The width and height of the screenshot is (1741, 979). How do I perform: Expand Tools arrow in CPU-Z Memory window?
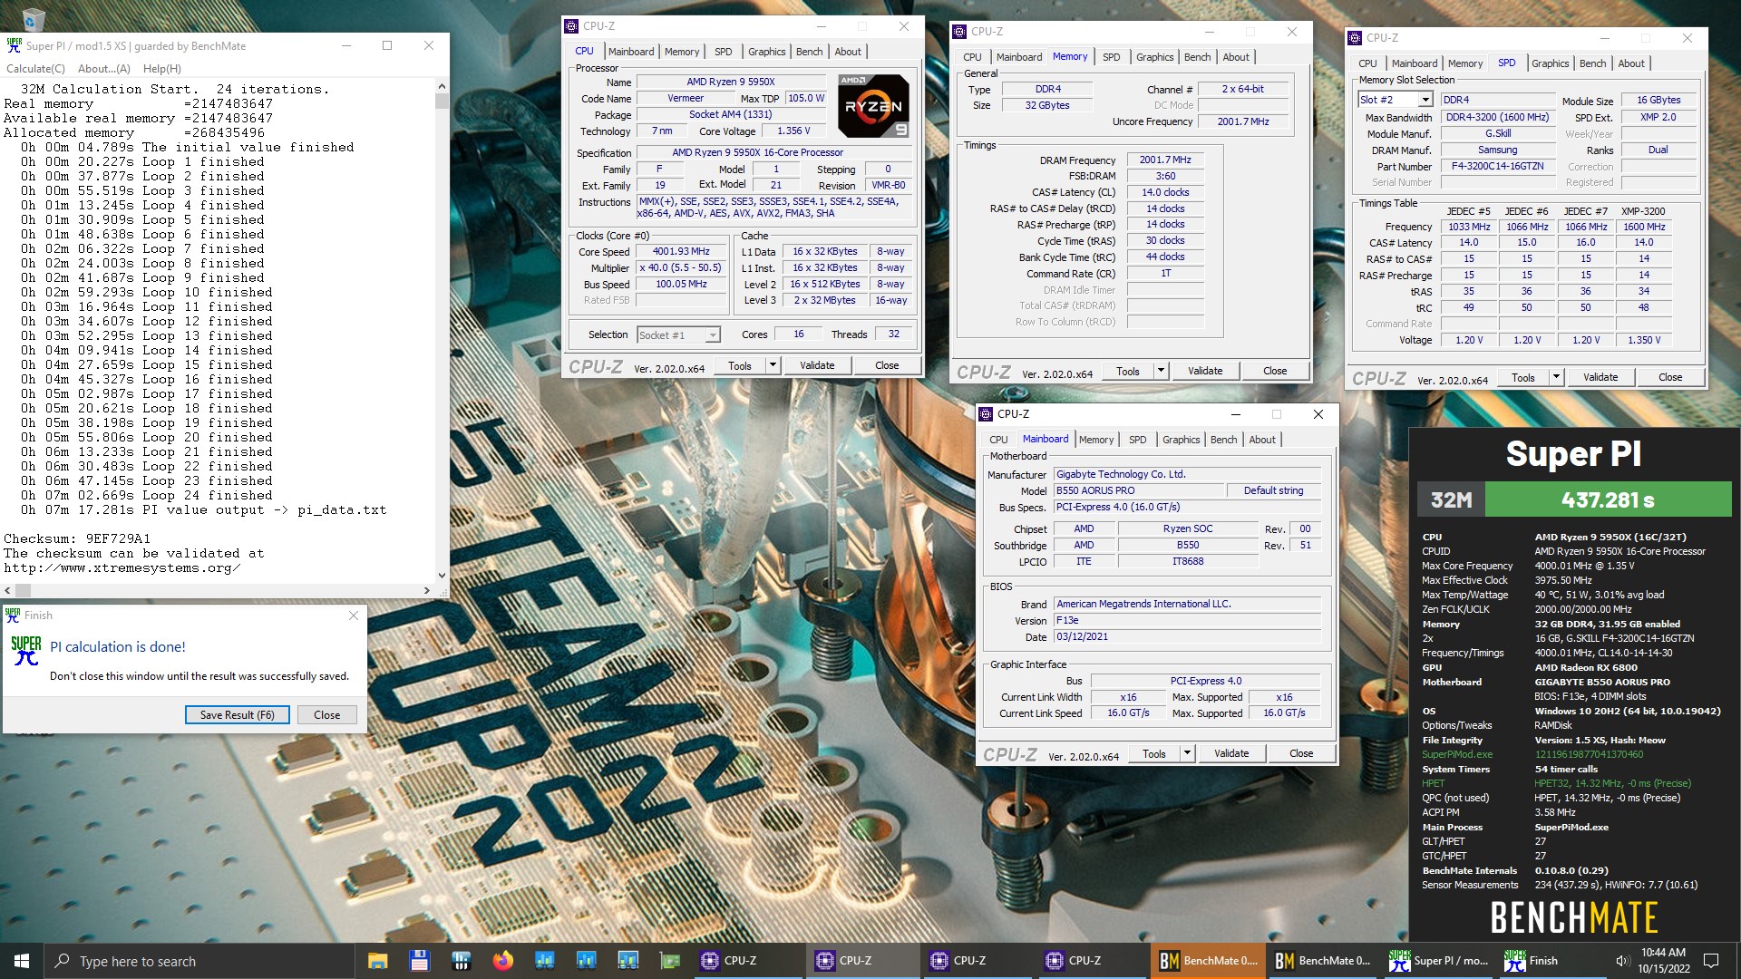coord(1161,371)
